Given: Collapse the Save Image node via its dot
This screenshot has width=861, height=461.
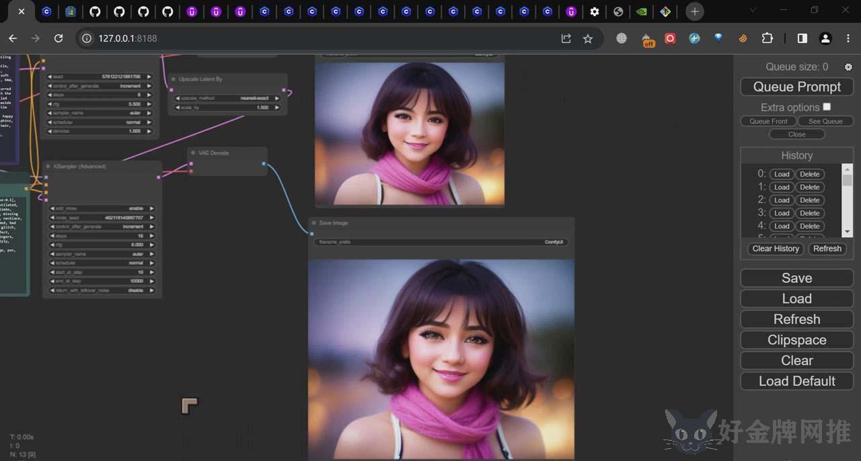Looking at the screenshot, I should (313, 222).
